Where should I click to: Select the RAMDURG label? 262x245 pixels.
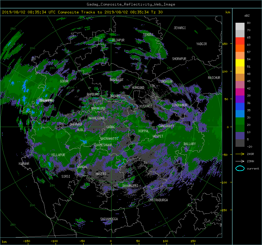coord(93,94)
